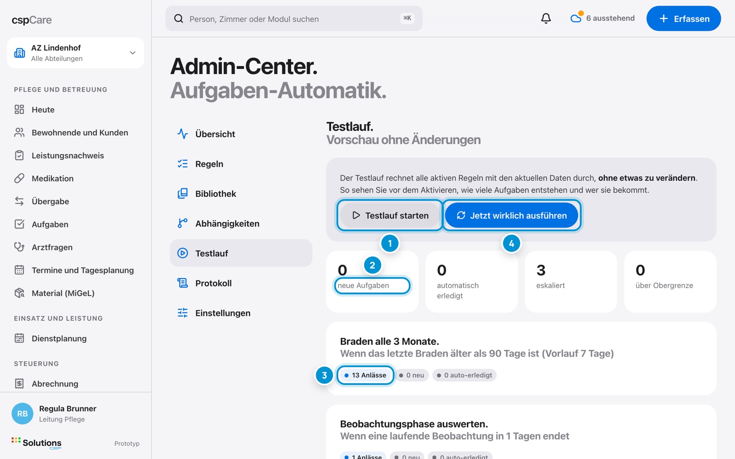
Task: Click the Übergabe arrows icon
Action: (19, 201)
